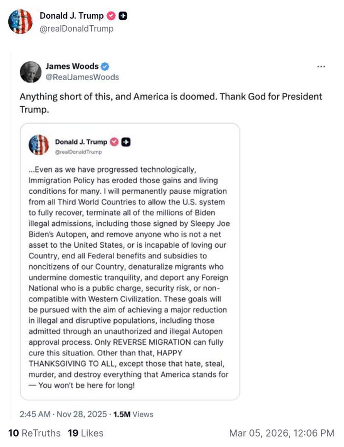Click the @RealJamesWoods handle
The image size is (344, 447).
coord(82,77)
